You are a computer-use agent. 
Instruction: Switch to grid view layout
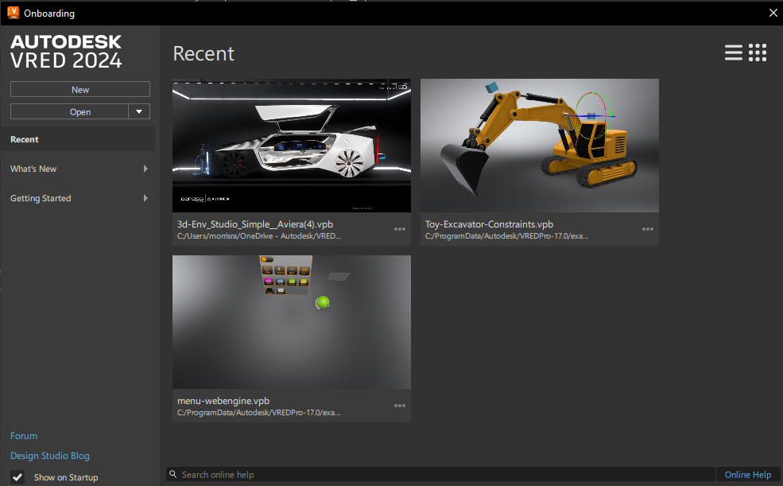[758, 52]
